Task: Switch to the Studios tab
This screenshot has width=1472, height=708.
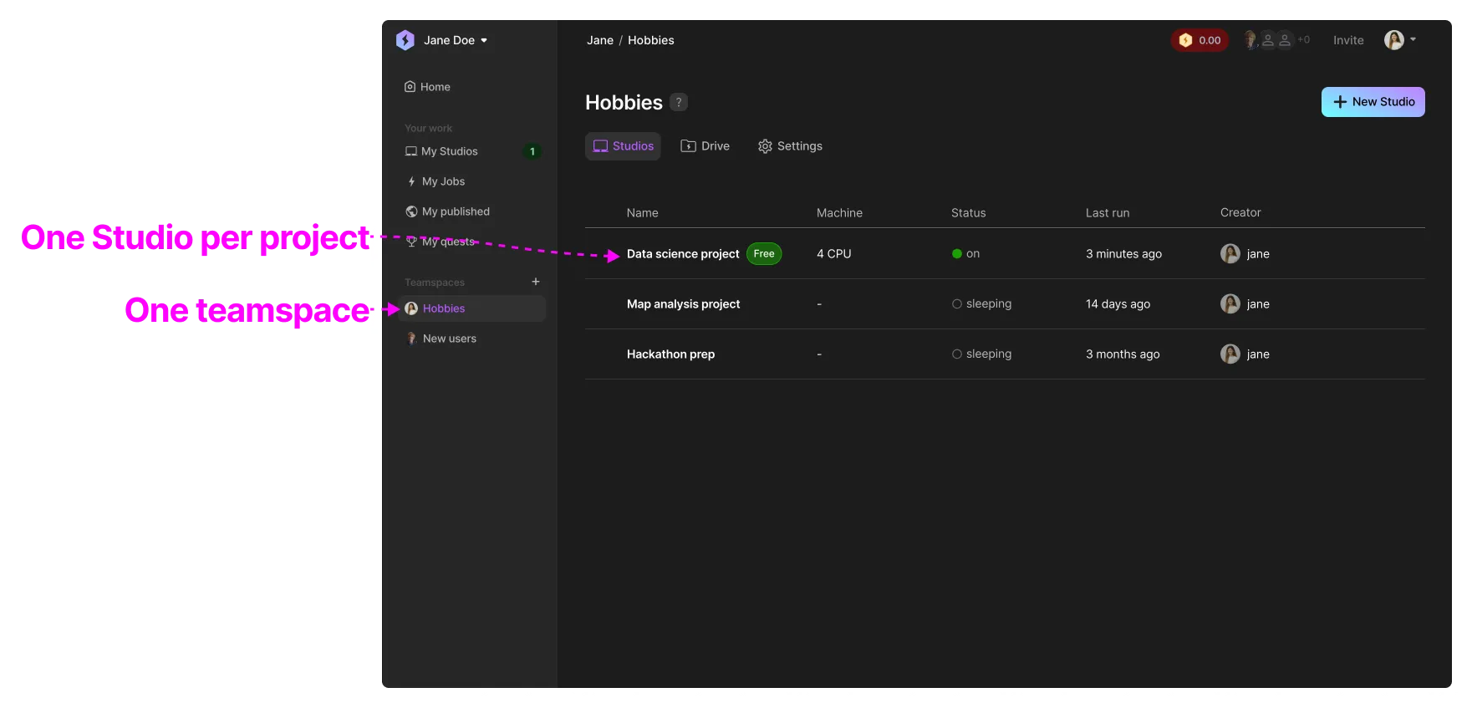Action: 623,146
